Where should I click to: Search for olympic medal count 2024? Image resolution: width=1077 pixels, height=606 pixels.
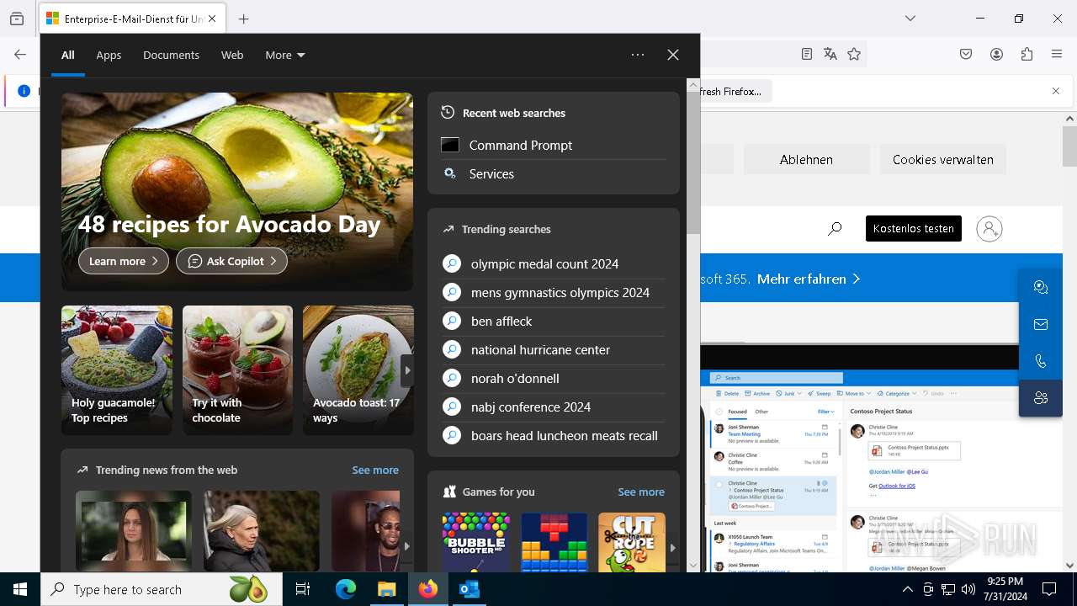[x=554, y=263]
